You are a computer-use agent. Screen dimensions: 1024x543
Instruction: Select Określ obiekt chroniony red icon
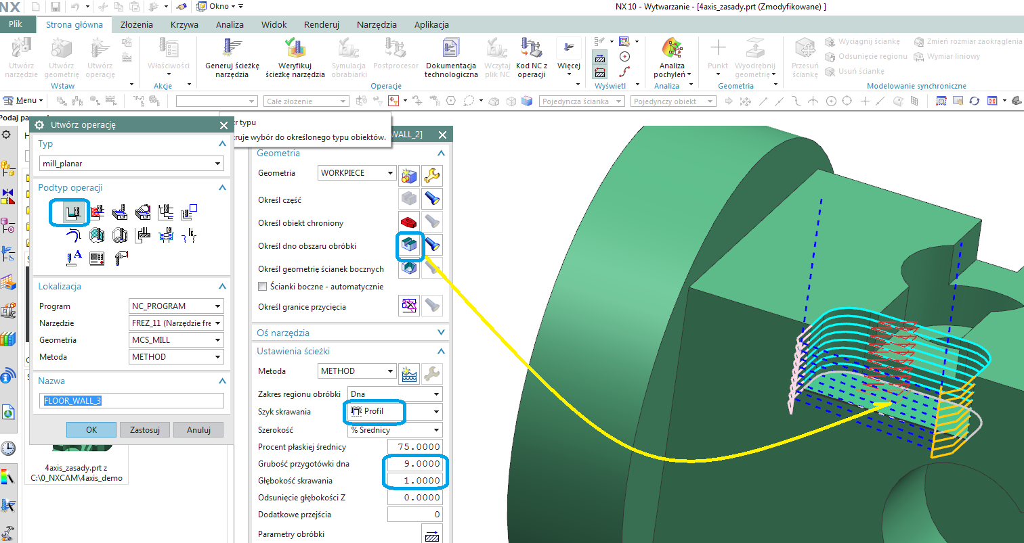(408, 221)
